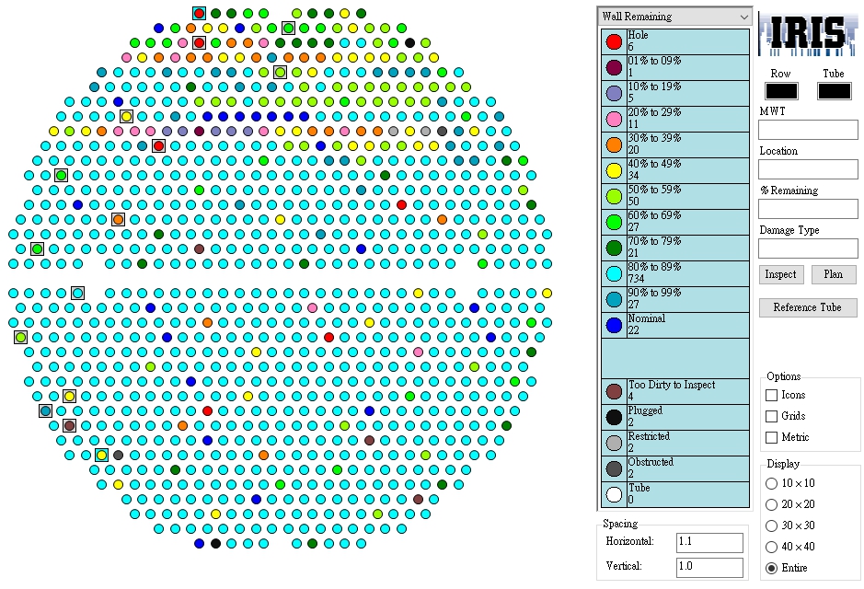
Task: Open the Wall Remaining dropdown
Action: tap(674, 16)
